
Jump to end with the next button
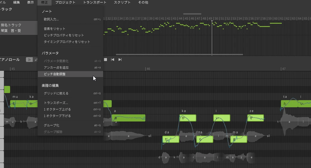point(120,60)
